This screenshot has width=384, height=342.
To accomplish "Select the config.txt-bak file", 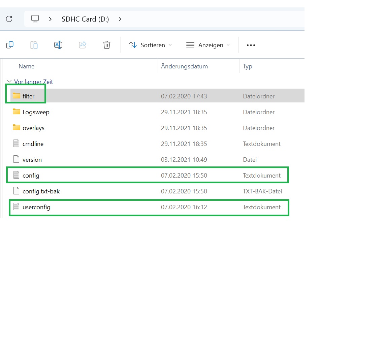I will coord(41,191).
